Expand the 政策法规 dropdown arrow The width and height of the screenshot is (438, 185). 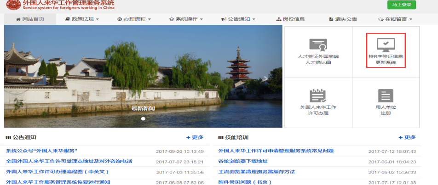coord(97,19)
